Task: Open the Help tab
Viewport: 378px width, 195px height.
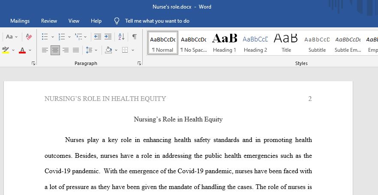Action: pos(96,21)
